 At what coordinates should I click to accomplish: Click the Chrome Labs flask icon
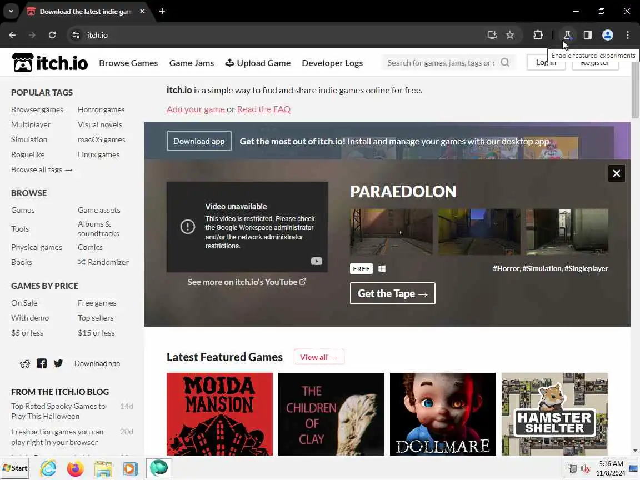(x=567, y=35)
